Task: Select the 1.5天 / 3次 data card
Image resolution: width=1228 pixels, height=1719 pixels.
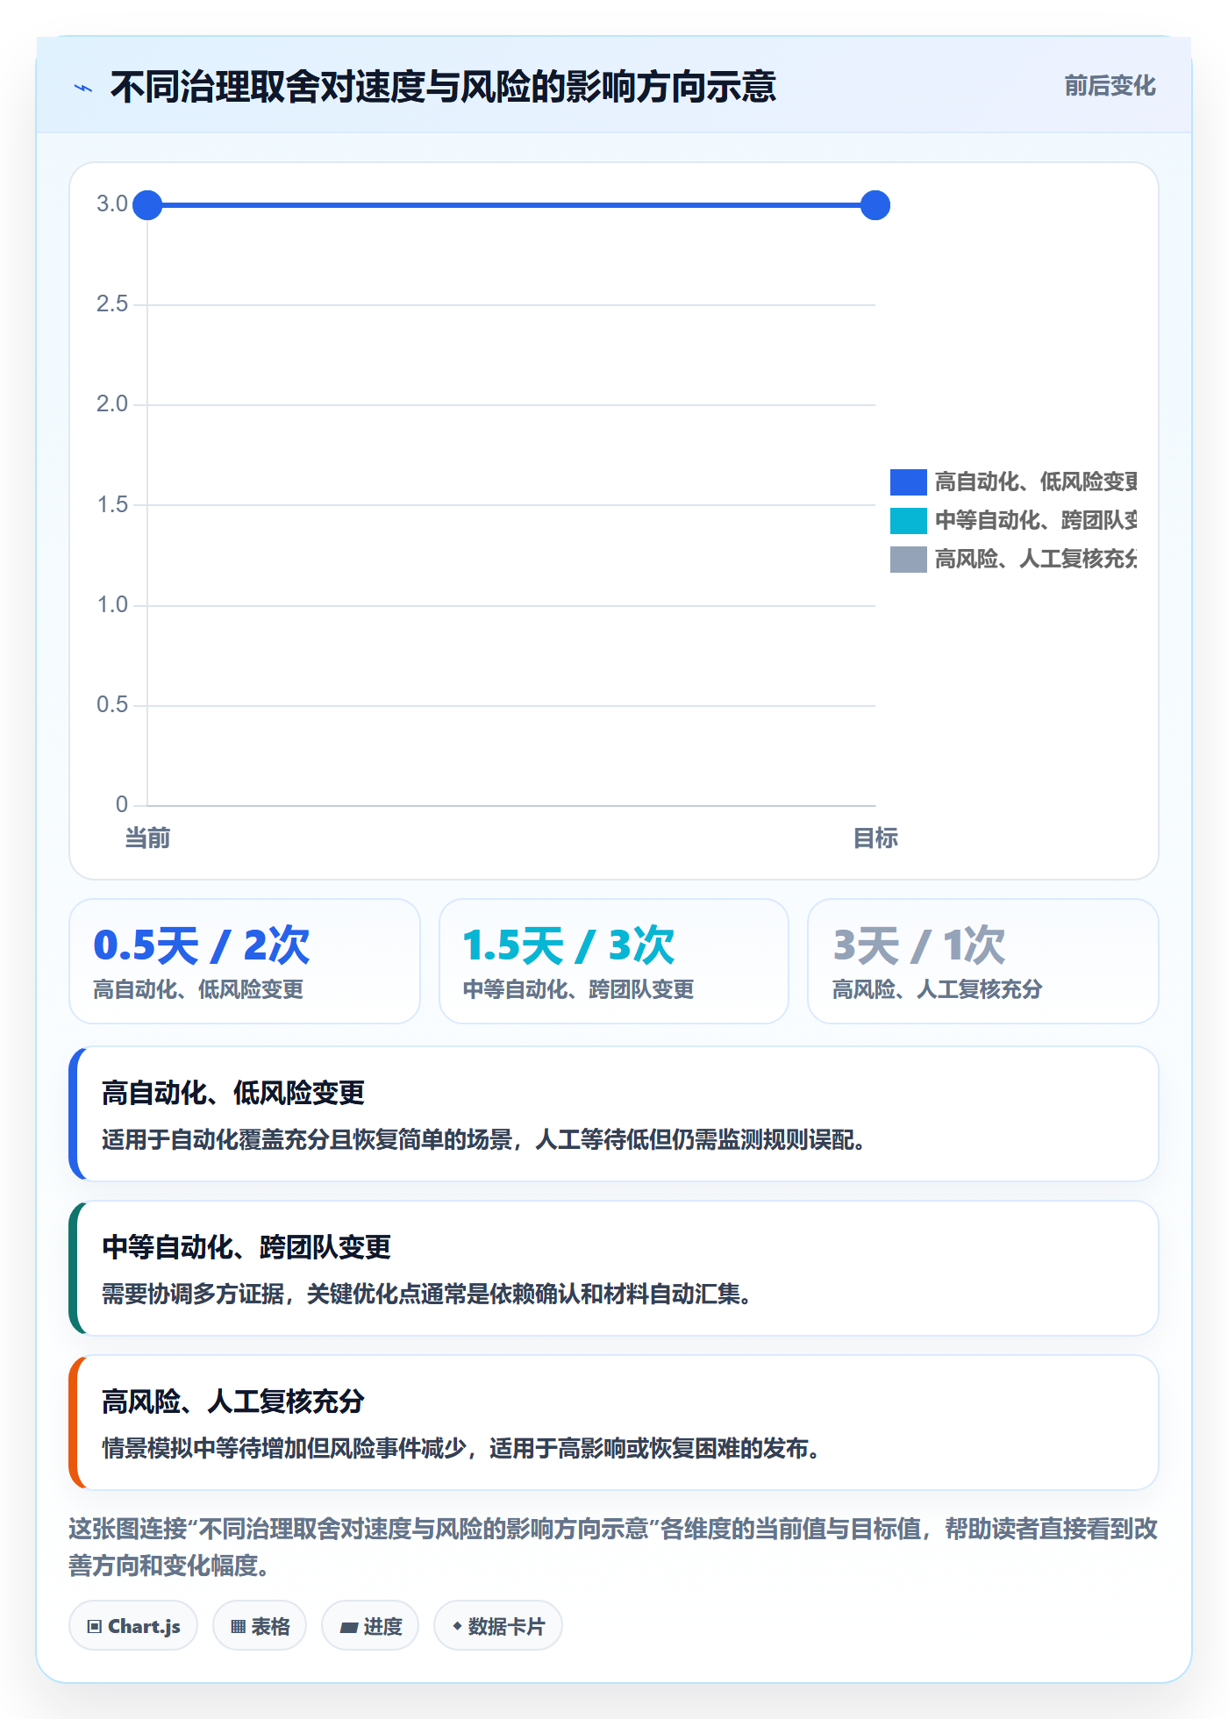Action: click(614, 961)
